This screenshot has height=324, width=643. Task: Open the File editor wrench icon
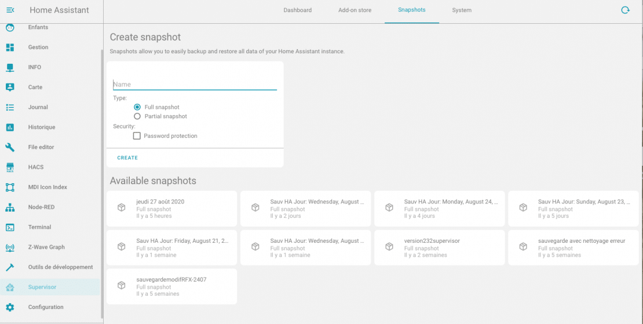(x=10, y=147)
